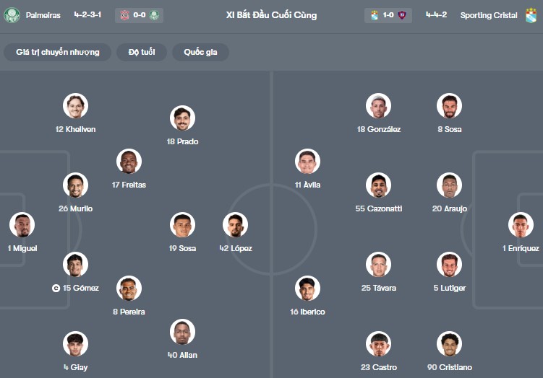Toggle the Giá trị chuyển nhượng filter
This screenshot has height=378, width=543.
click(58, 52)
